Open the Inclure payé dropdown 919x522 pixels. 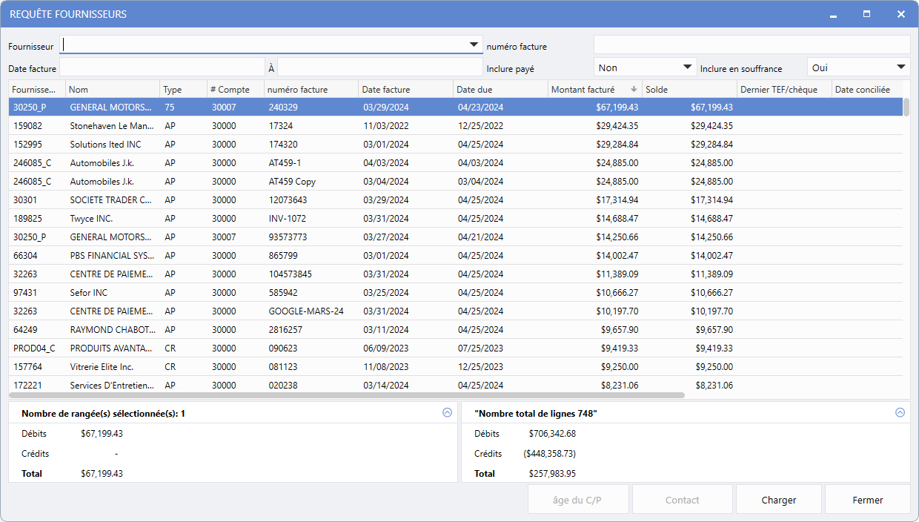(x=645, y=67)
